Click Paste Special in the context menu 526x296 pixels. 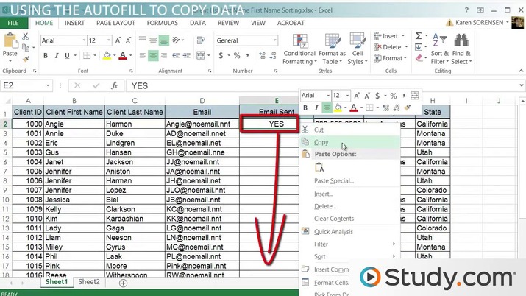tap(333, 180)
